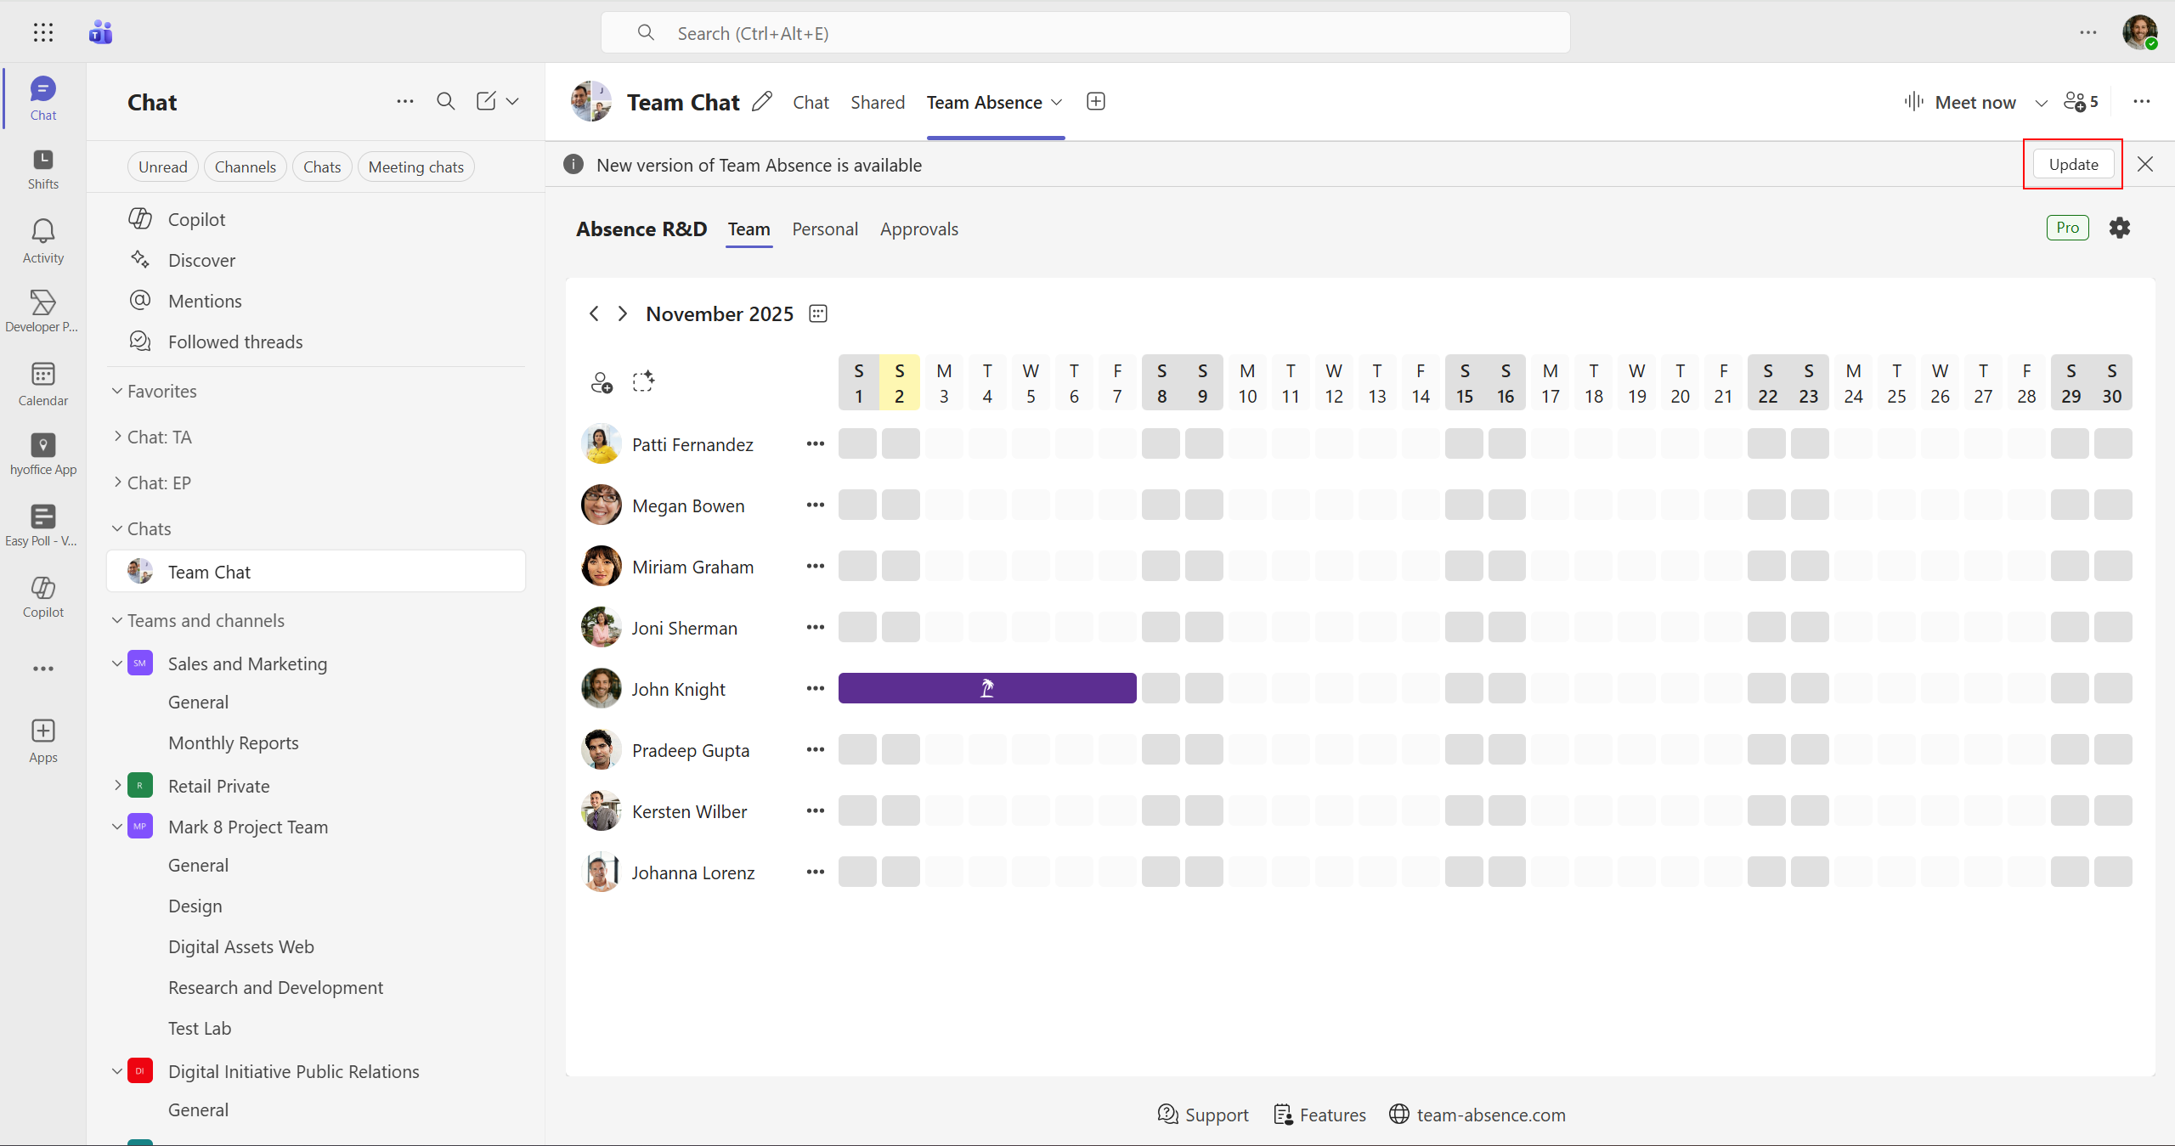Open the Team Absence settings gear
Image resolution: width=2175 pixels, height=1146 pixels.
(2120, 228)
